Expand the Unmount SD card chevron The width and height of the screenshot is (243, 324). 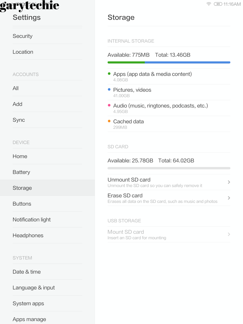[x=229, y=182]
